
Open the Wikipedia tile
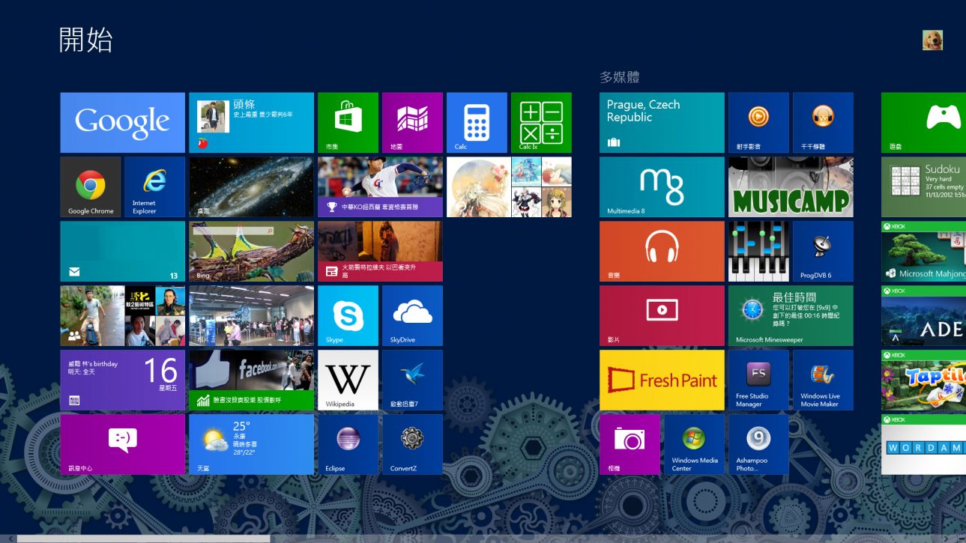click(347, 380)
